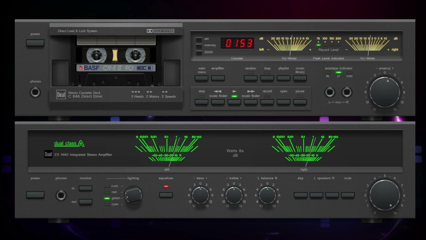Click the autotape met indicator light
The width and height of the screenshot is (426, 240).
349,72
